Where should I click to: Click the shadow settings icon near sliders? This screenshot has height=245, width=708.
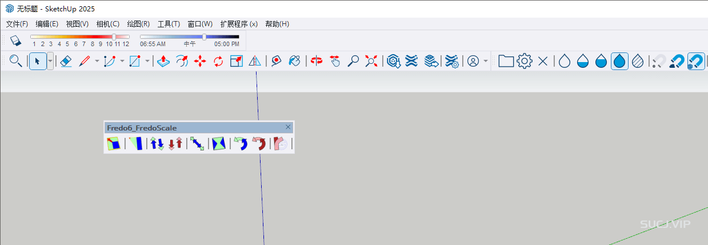pyautogui.click(x=16, y=40)
